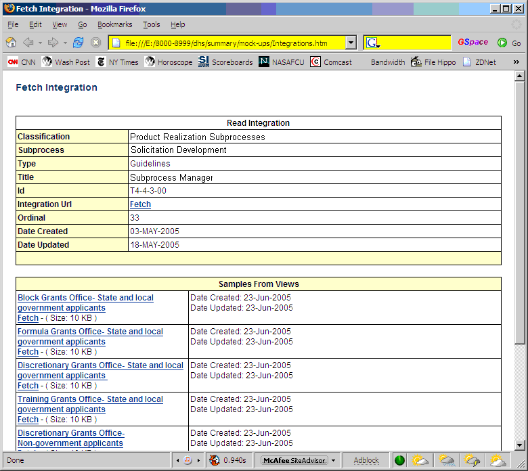This screenshot has width=528, height=471.
Task: Click the Home toolbar icon
Action: click(11, 43)
